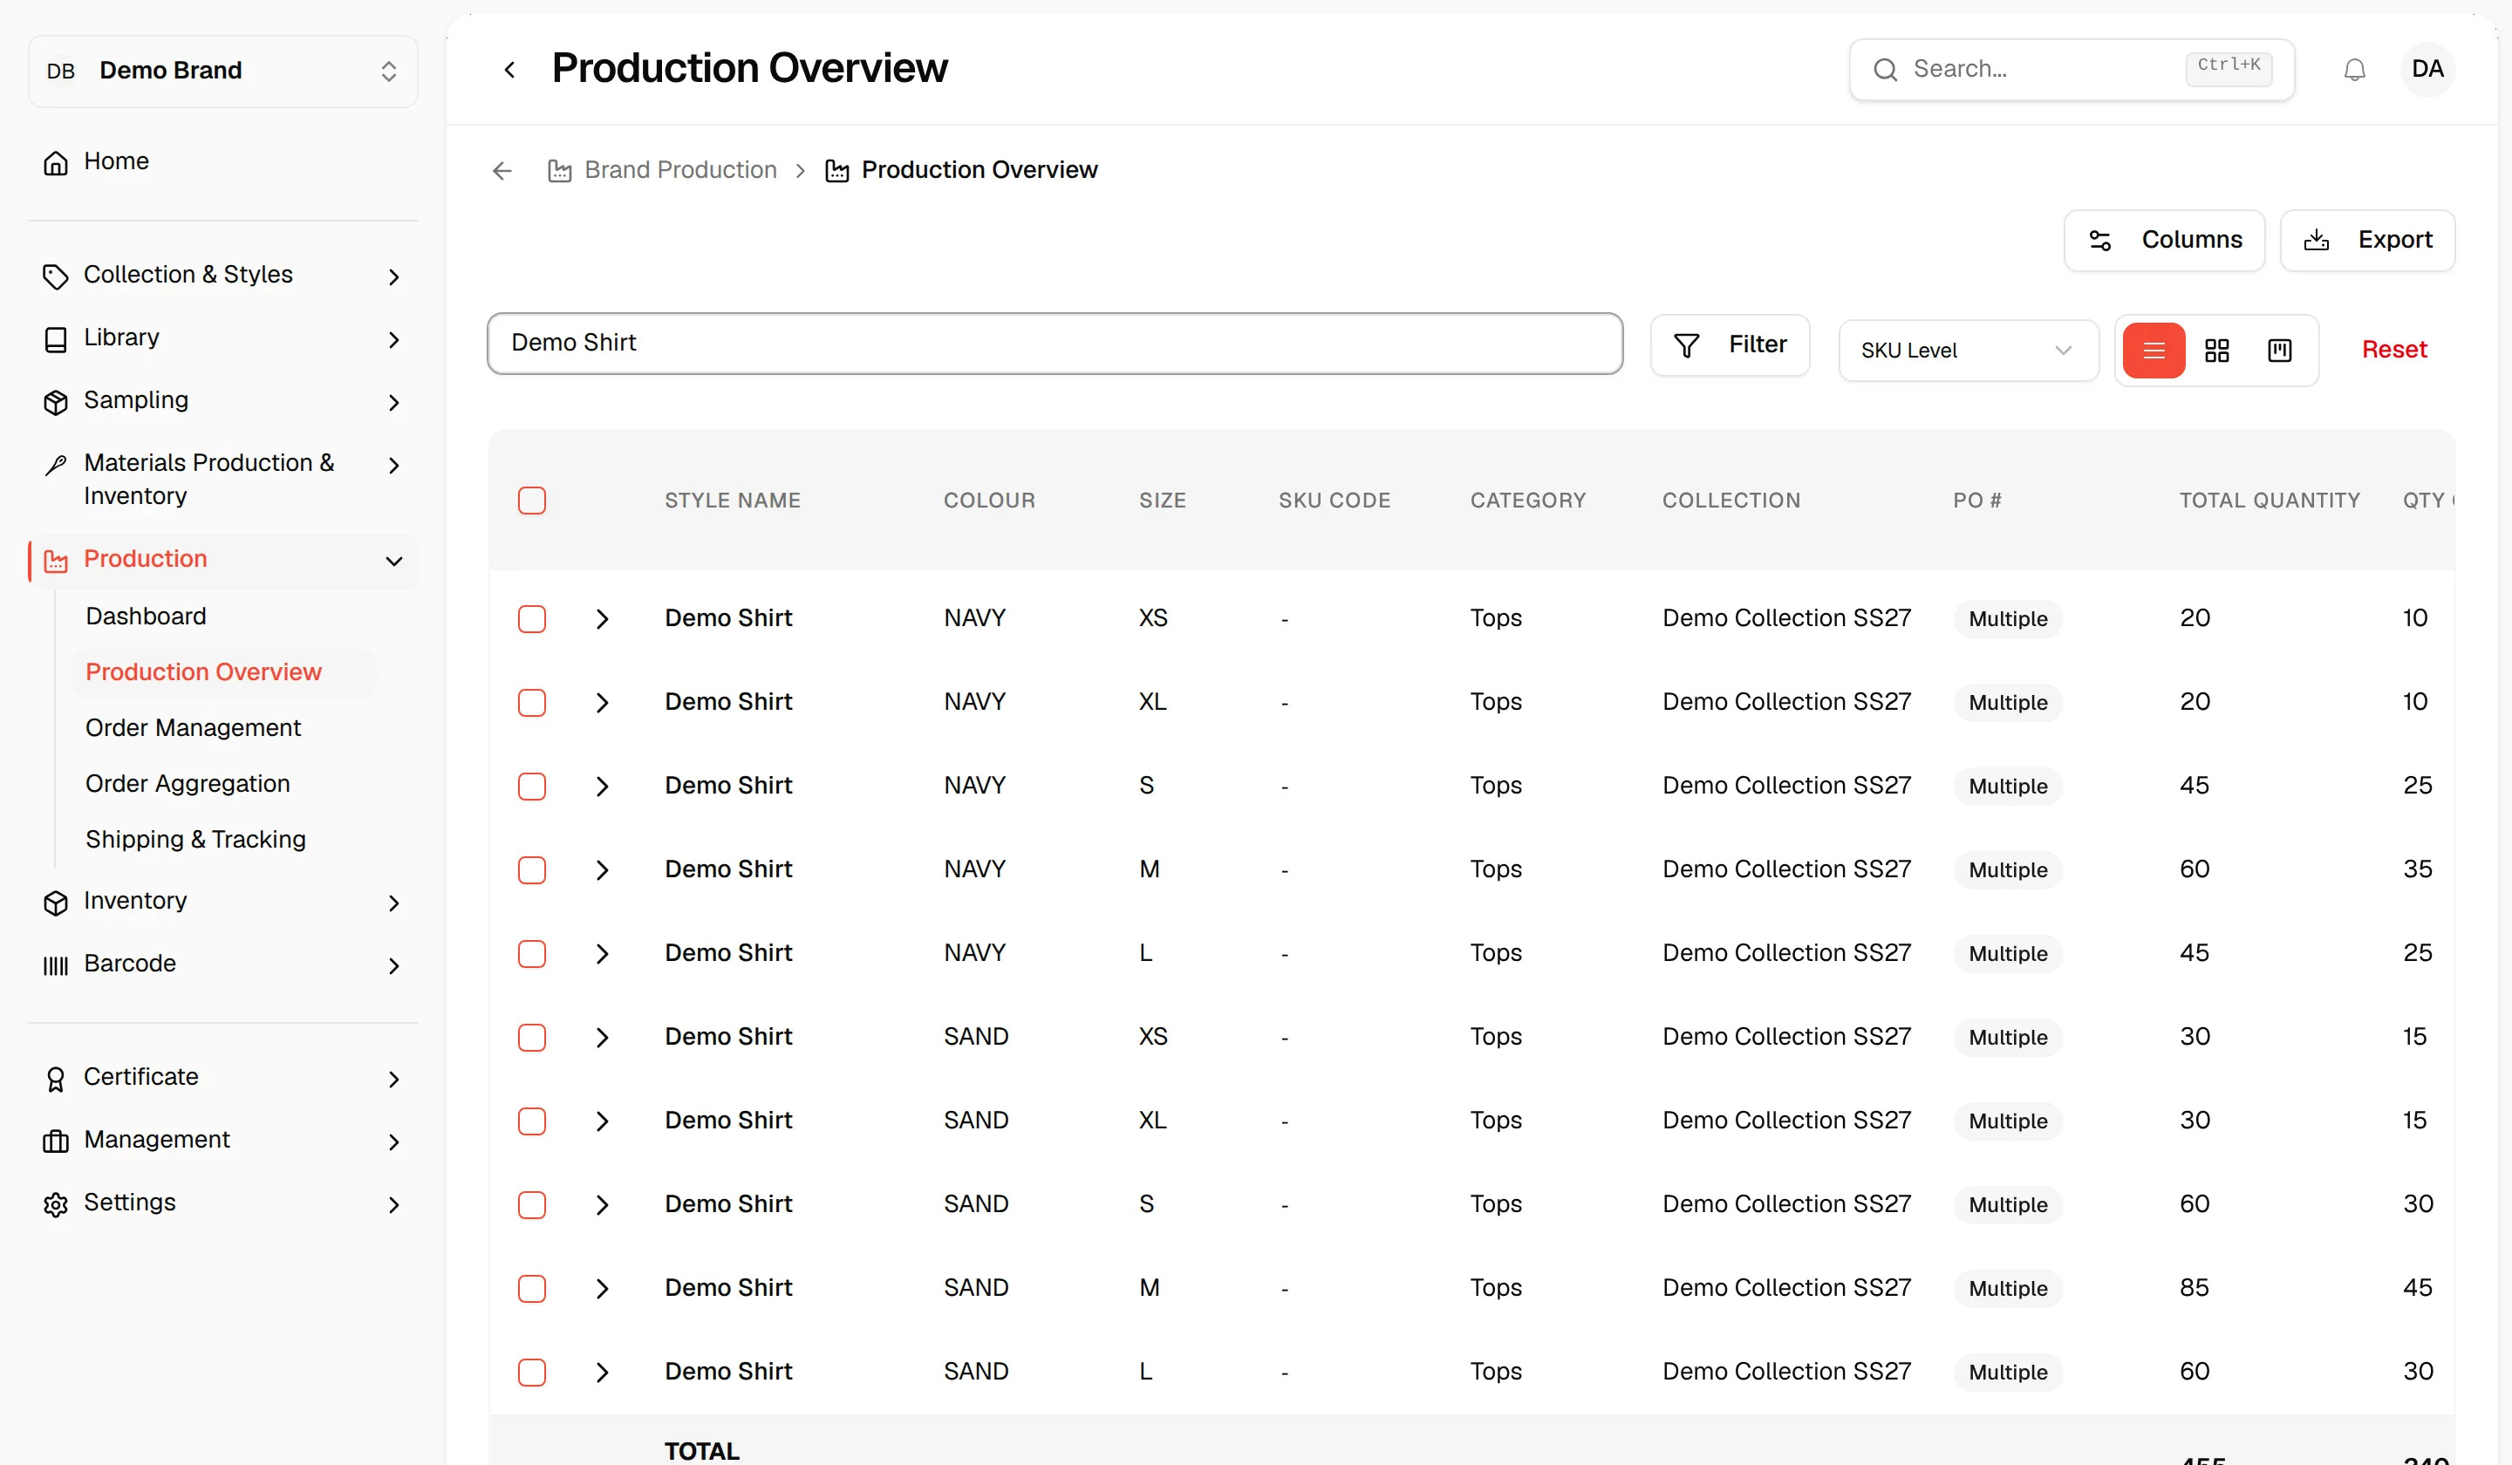Open Shipping & Tracking

click(x=195, y=839)
